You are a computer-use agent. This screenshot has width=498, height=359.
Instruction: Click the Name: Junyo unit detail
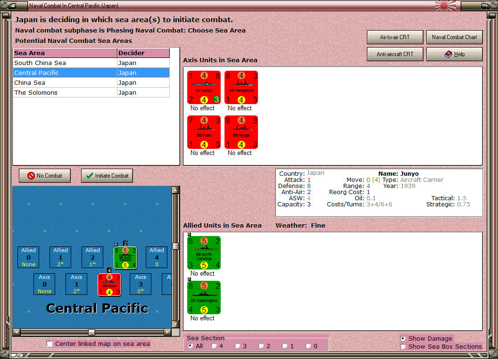coord(398,174)
